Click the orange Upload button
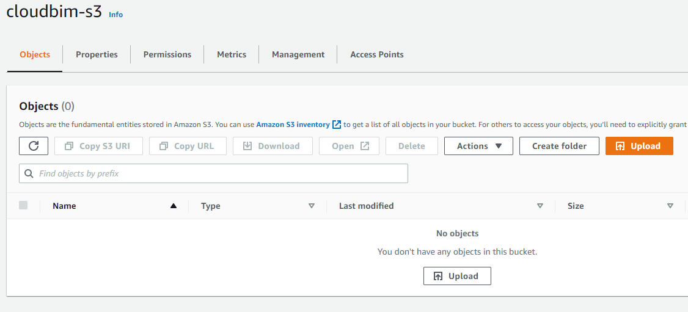 click(639, 146)
